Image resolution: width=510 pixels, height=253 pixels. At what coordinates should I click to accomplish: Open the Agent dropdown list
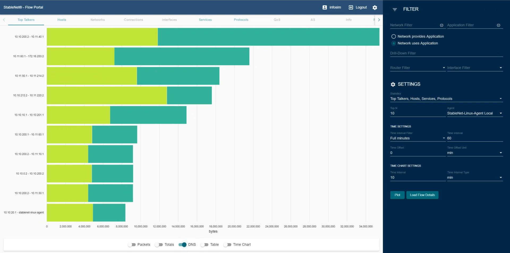point(500,113)
